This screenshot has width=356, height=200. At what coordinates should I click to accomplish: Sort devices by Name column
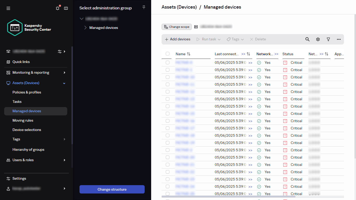coord(189,54)
